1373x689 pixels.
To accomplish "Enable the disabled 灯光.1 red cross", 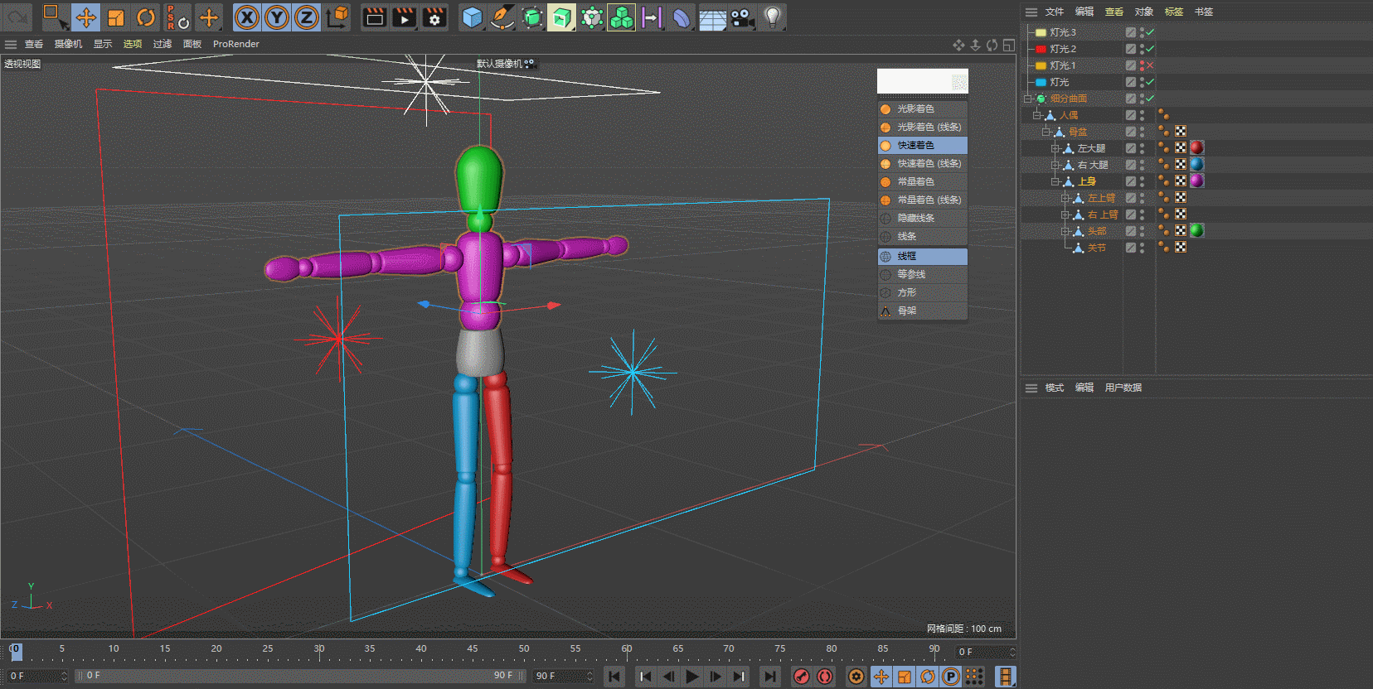I will tap(1150, 65).
